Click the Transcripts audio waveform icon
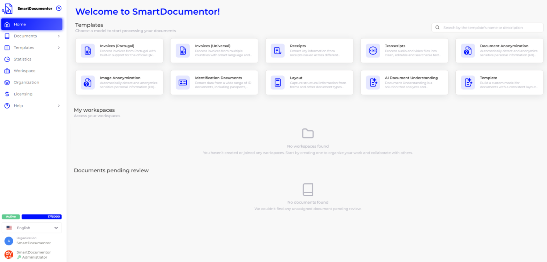 pyautogui.click(x=373, y=51)
